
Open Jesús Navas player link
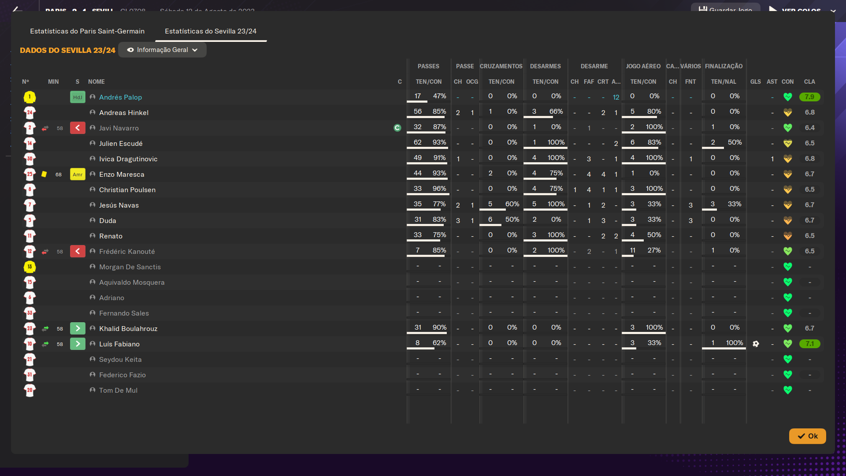[119, 205]
